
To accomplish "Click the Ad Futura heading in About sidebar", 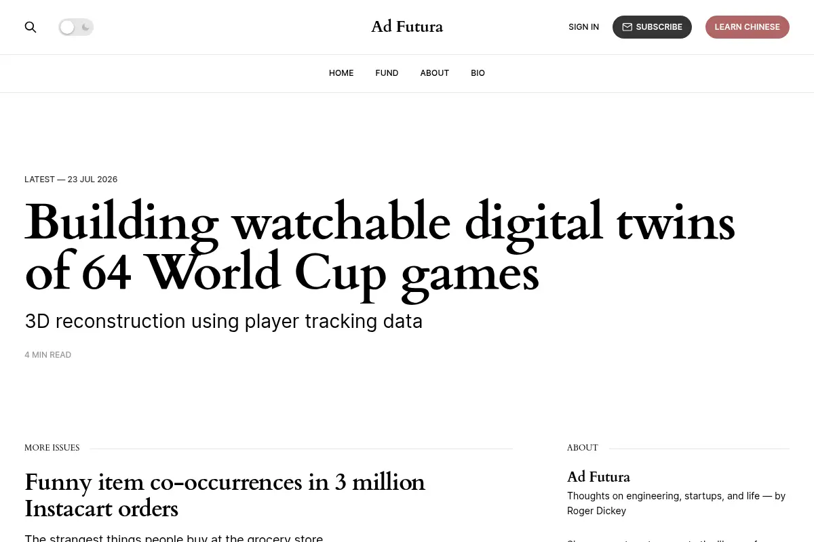I will tap(598, 477).
